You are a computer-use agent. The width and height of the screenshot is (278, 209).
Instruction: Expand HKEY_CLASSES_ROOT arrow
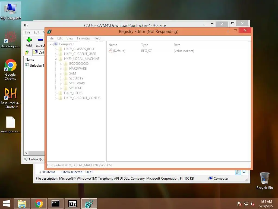tap(56, 49)
